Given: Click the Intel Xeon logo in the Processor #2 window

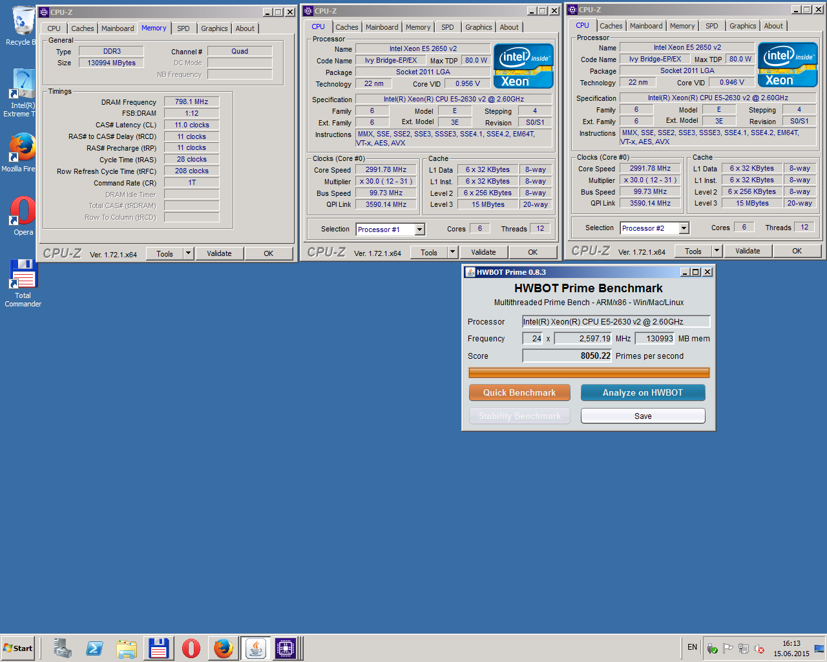Looking at the screenshot, I should [788, 65].
